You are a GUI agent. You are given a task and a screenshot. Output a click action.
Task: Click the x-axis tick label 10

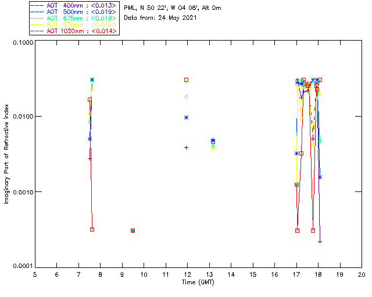(144, 274)
